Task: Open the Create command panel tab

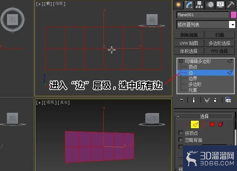Action: 178,5
